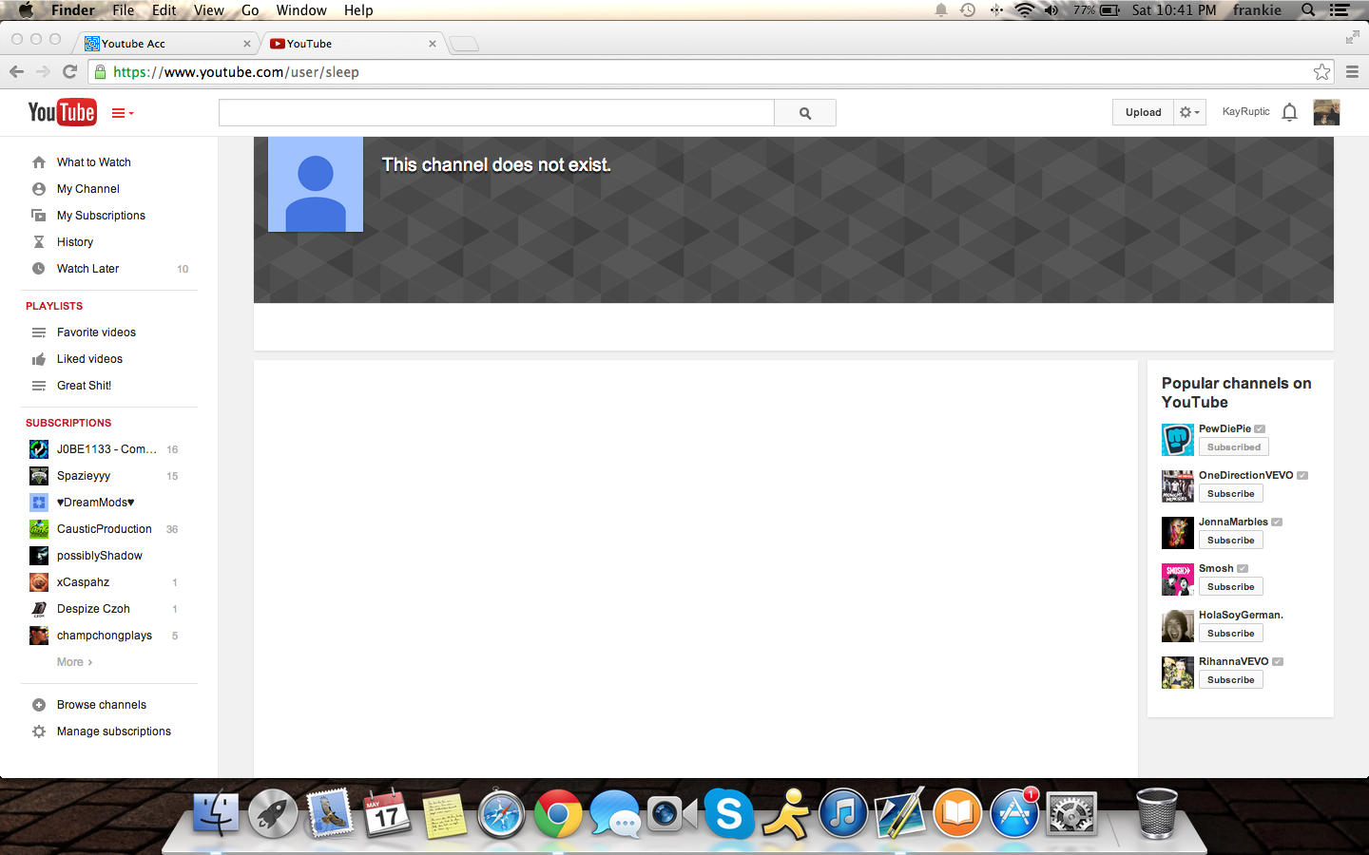The width and height of the screenshot is (1369, 855).
Task: Open J0BE1133 subscription channel
Action: (106, 449)
